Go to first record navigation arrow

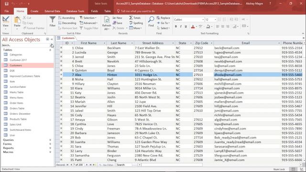click(67, 165)
